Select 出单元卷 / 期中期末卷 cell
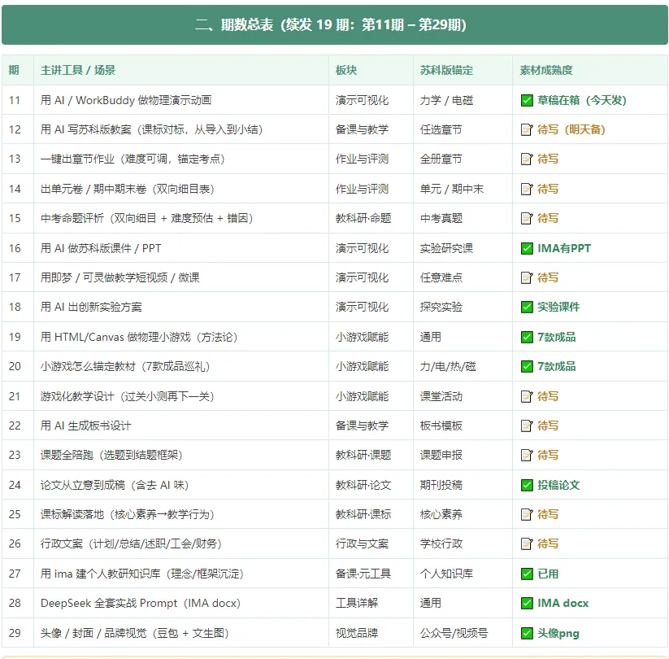The height and width of the screenshot is (659, 669). (181, 189)
